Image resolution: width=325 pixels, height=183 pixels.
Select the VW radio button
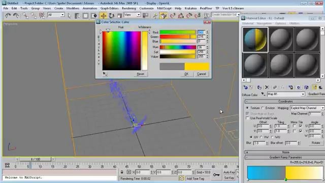click(261, 137)
